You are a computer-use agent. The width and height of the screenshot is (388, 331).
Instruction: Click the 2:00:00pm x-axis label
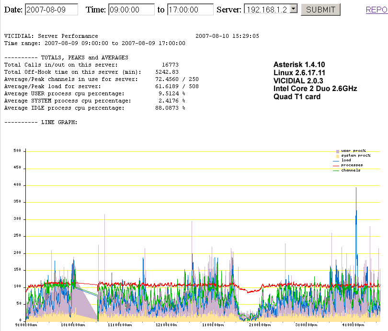click(260, 325)
